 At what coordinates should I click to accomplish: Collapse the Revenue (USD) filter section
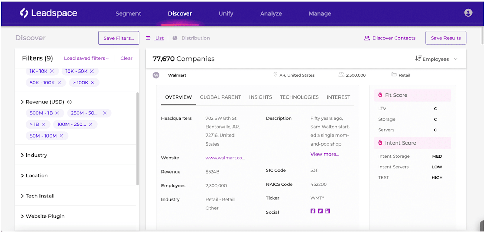[x=22, y=102]
